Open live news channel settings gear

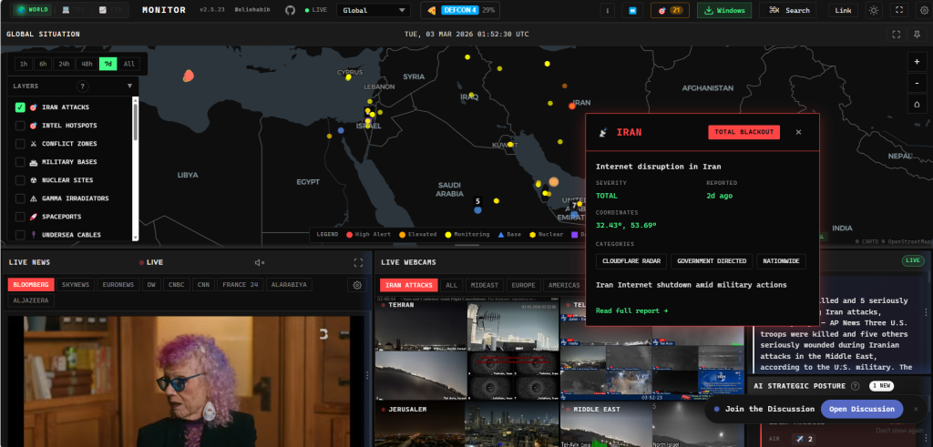tap(356, 285)
